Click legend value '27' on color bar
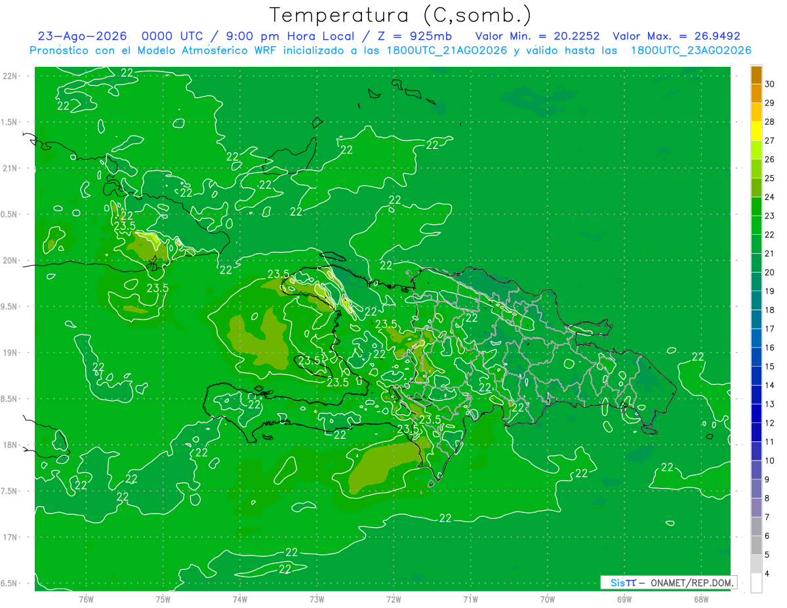The image size is (787, 608). (770, 140)
